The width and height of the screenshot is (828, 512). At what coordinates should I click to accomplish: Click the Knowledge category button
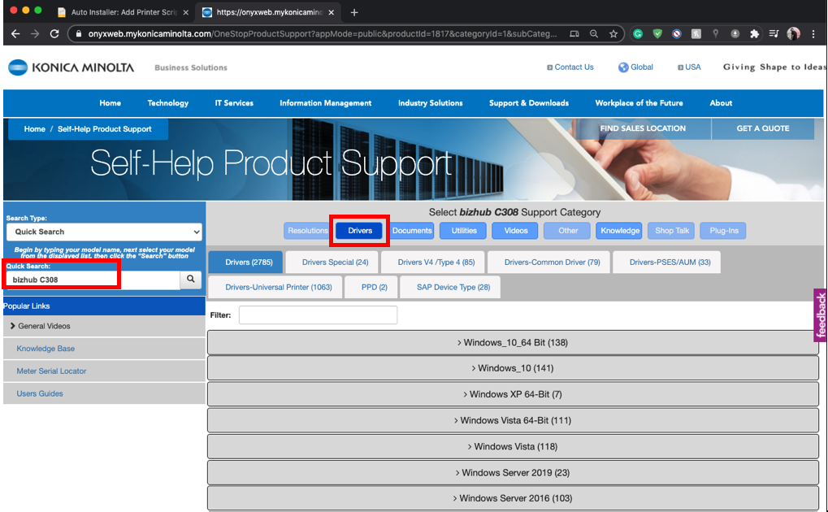pos(619,231)
